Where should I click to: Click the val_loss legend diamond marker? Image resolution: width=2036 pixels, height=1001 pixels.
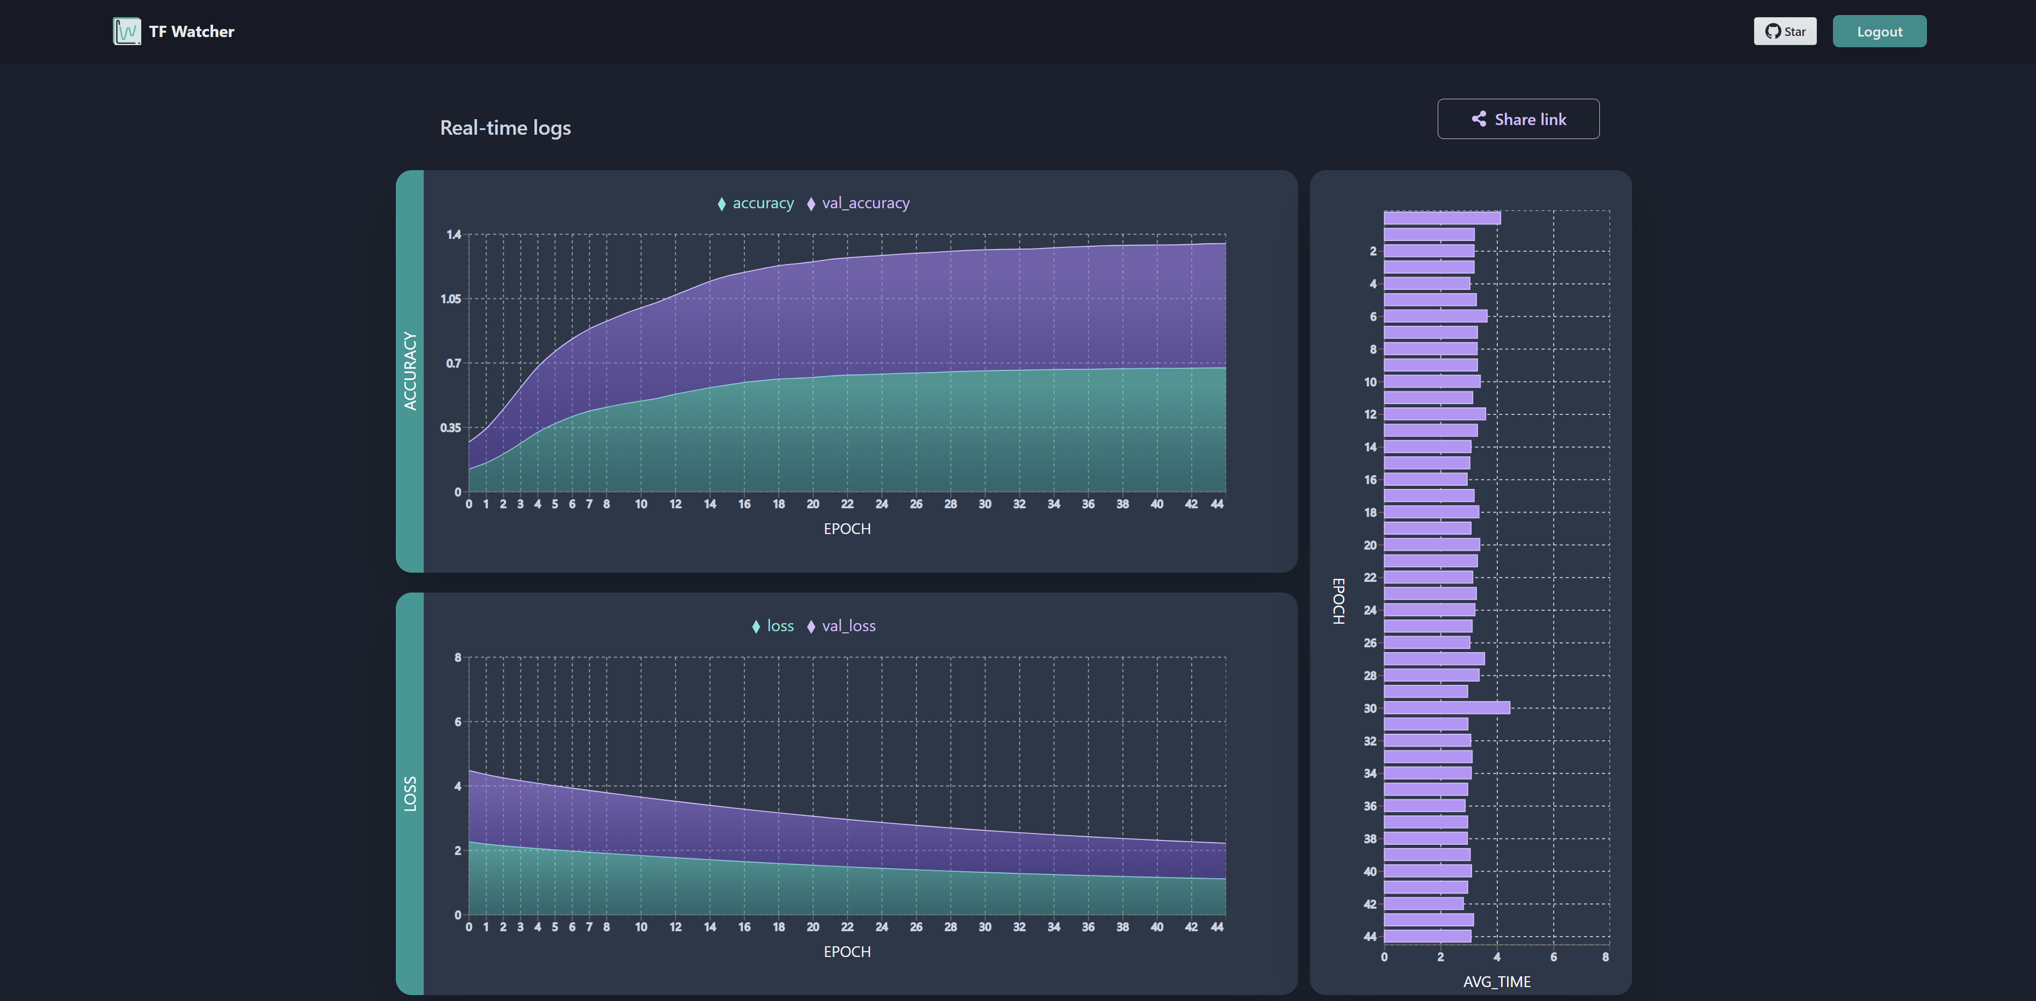pos(811,626)
